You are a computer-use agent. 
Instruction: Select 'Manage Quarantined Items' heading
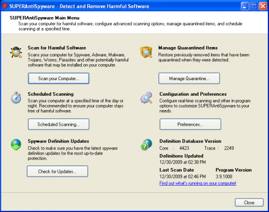pos(188,48)
